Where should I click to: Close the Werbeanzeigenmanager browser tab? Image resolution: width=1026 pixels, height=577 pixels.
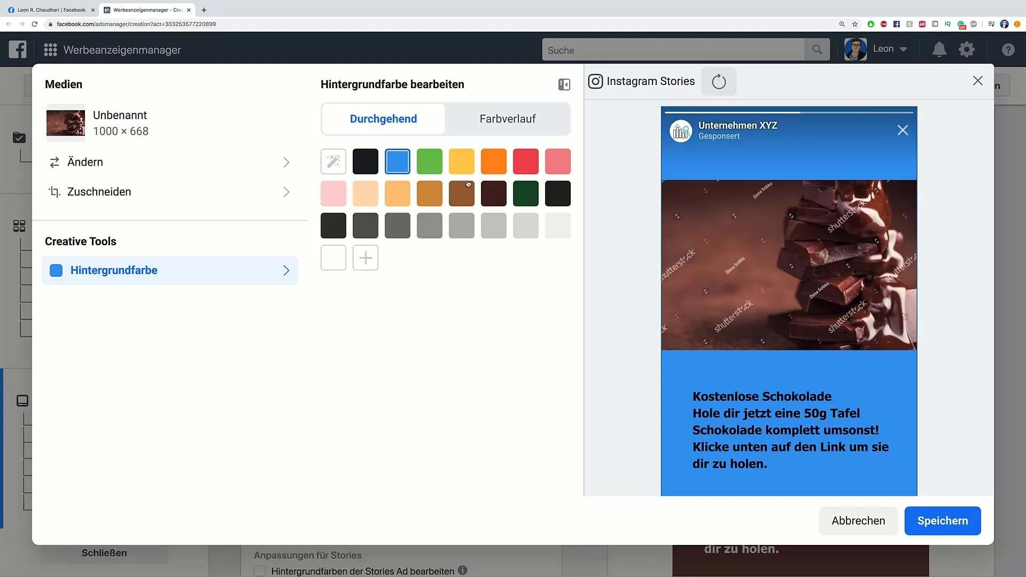pyautogui.click(x=189, y=10)
